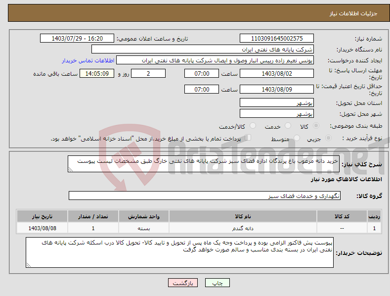This screenshot has width=390, height=296.
Task: Click the request creator name field
Action: (x=215, y=60)
